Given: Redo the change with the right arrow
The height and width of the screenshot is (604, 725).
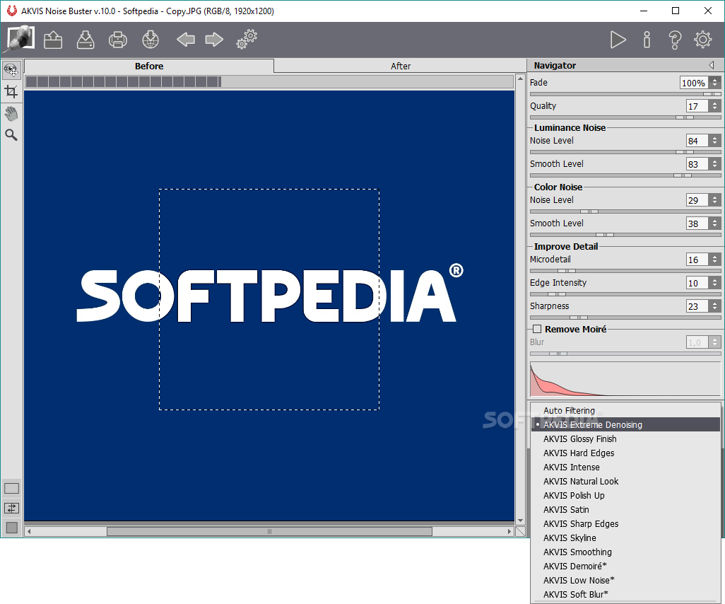Looking at the screenshot, I should click(x=214, y=40).
